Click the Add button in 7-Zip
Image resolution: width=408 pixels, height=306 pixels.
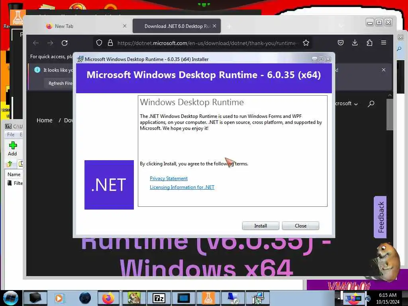click(x=12, y=149)
